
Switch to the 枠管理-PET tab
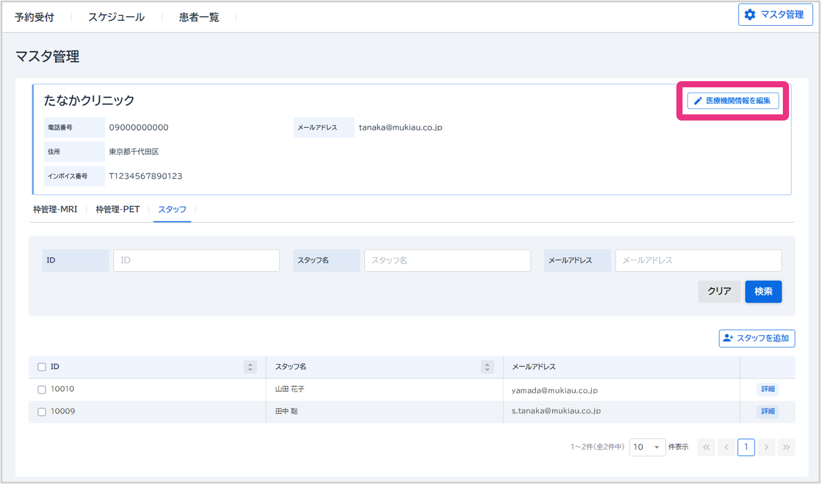(x=118, y=210)
